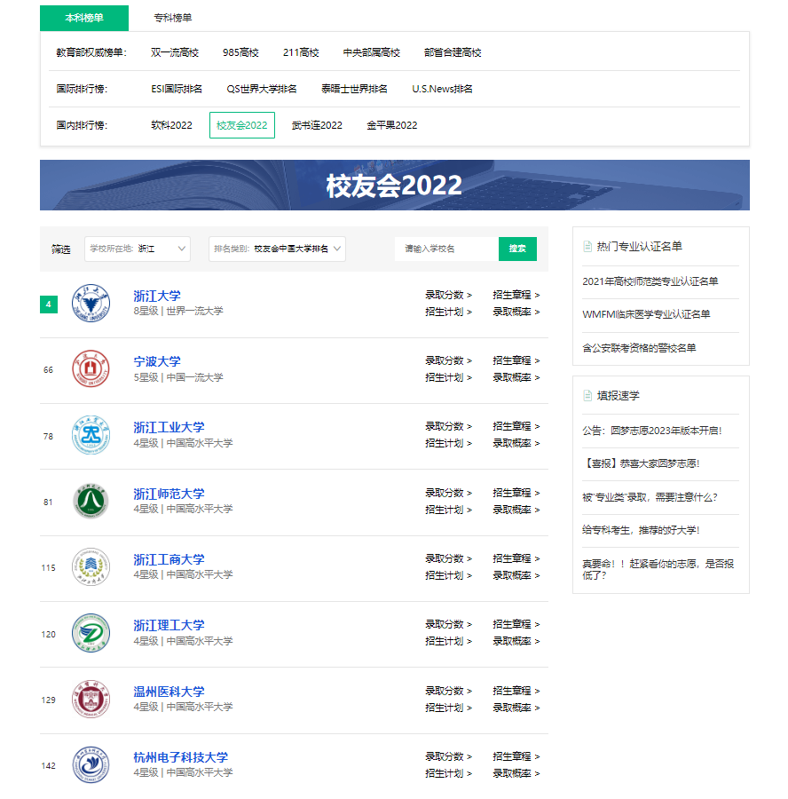Open the 被"专业类"录取 article
Viewport: 788px width, 799px height.
(x=650, y=497)
